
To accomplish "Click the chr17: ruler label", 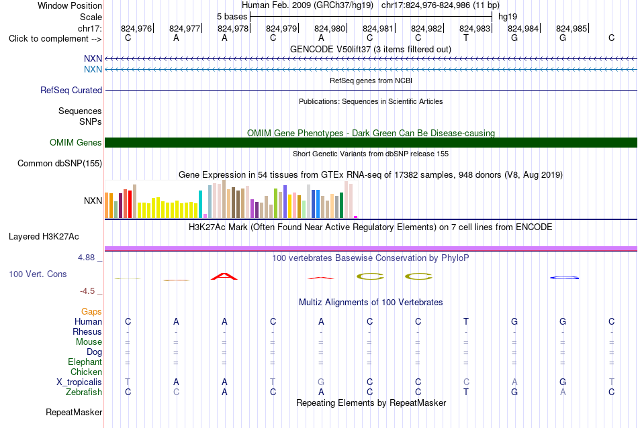I will [89, 28].
